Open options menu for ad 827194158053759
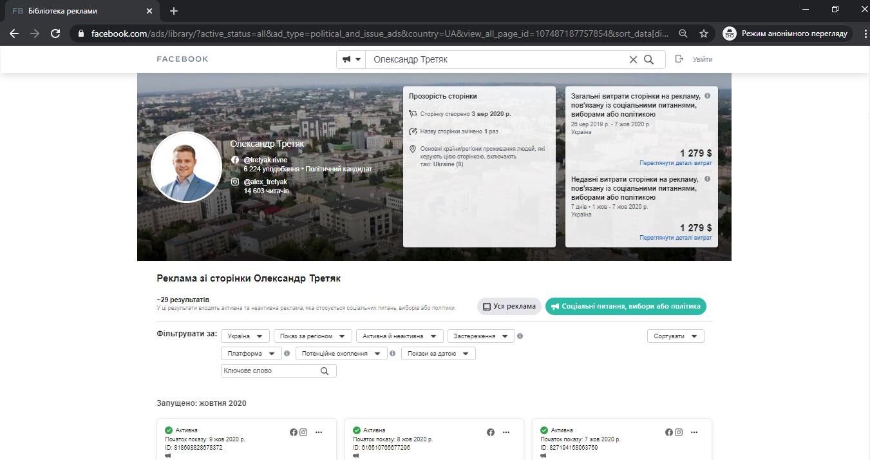Image resolution: width=870 pixels, height=460 pixels. (694, 432)
